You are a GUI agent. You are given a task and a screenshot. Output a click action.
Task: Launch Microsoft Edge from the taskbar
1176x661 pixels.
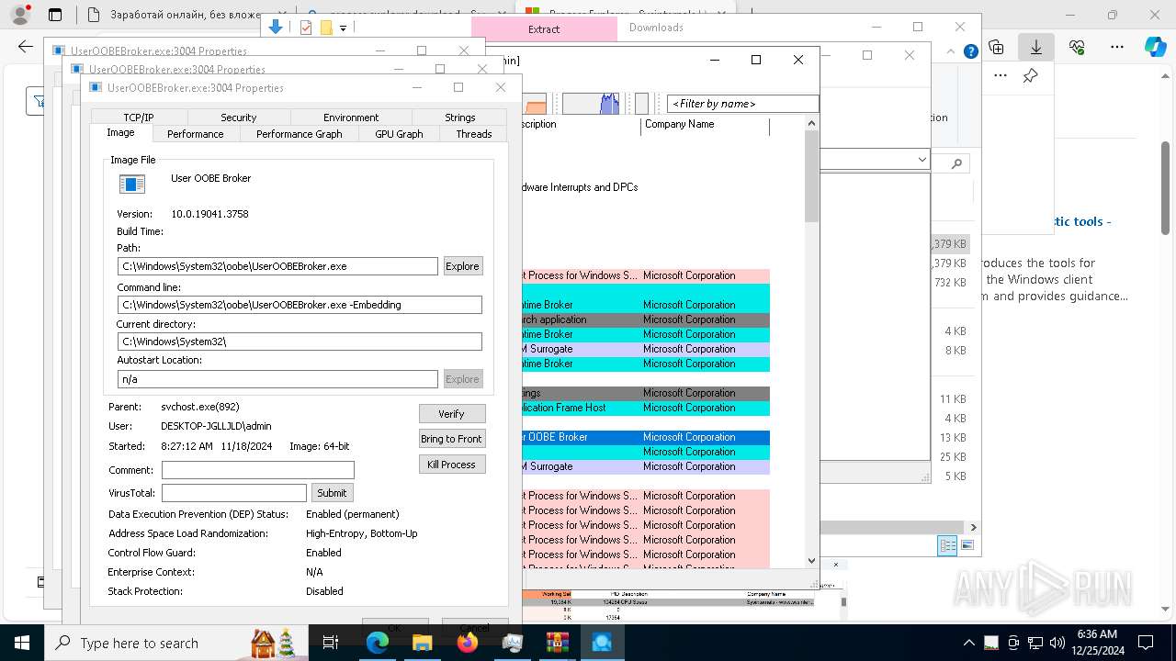(378, 643)
